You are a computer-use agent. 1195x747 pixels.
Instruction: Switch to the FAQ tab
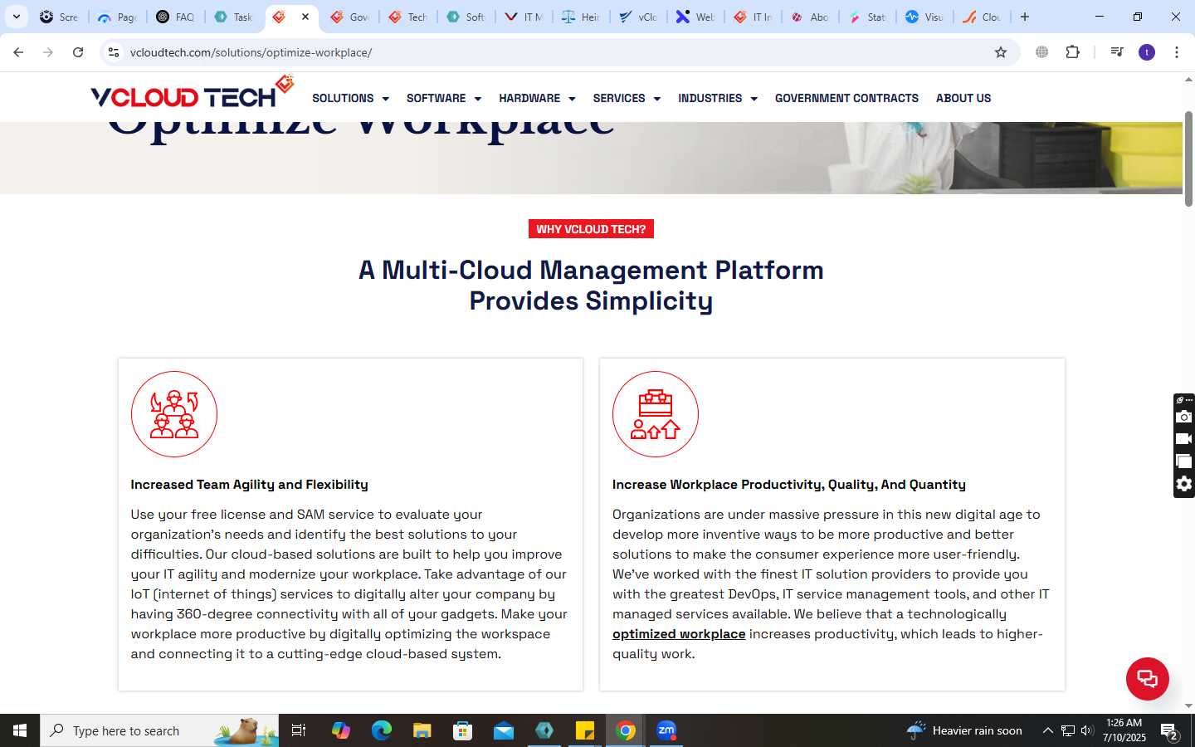tap(176, 17)
